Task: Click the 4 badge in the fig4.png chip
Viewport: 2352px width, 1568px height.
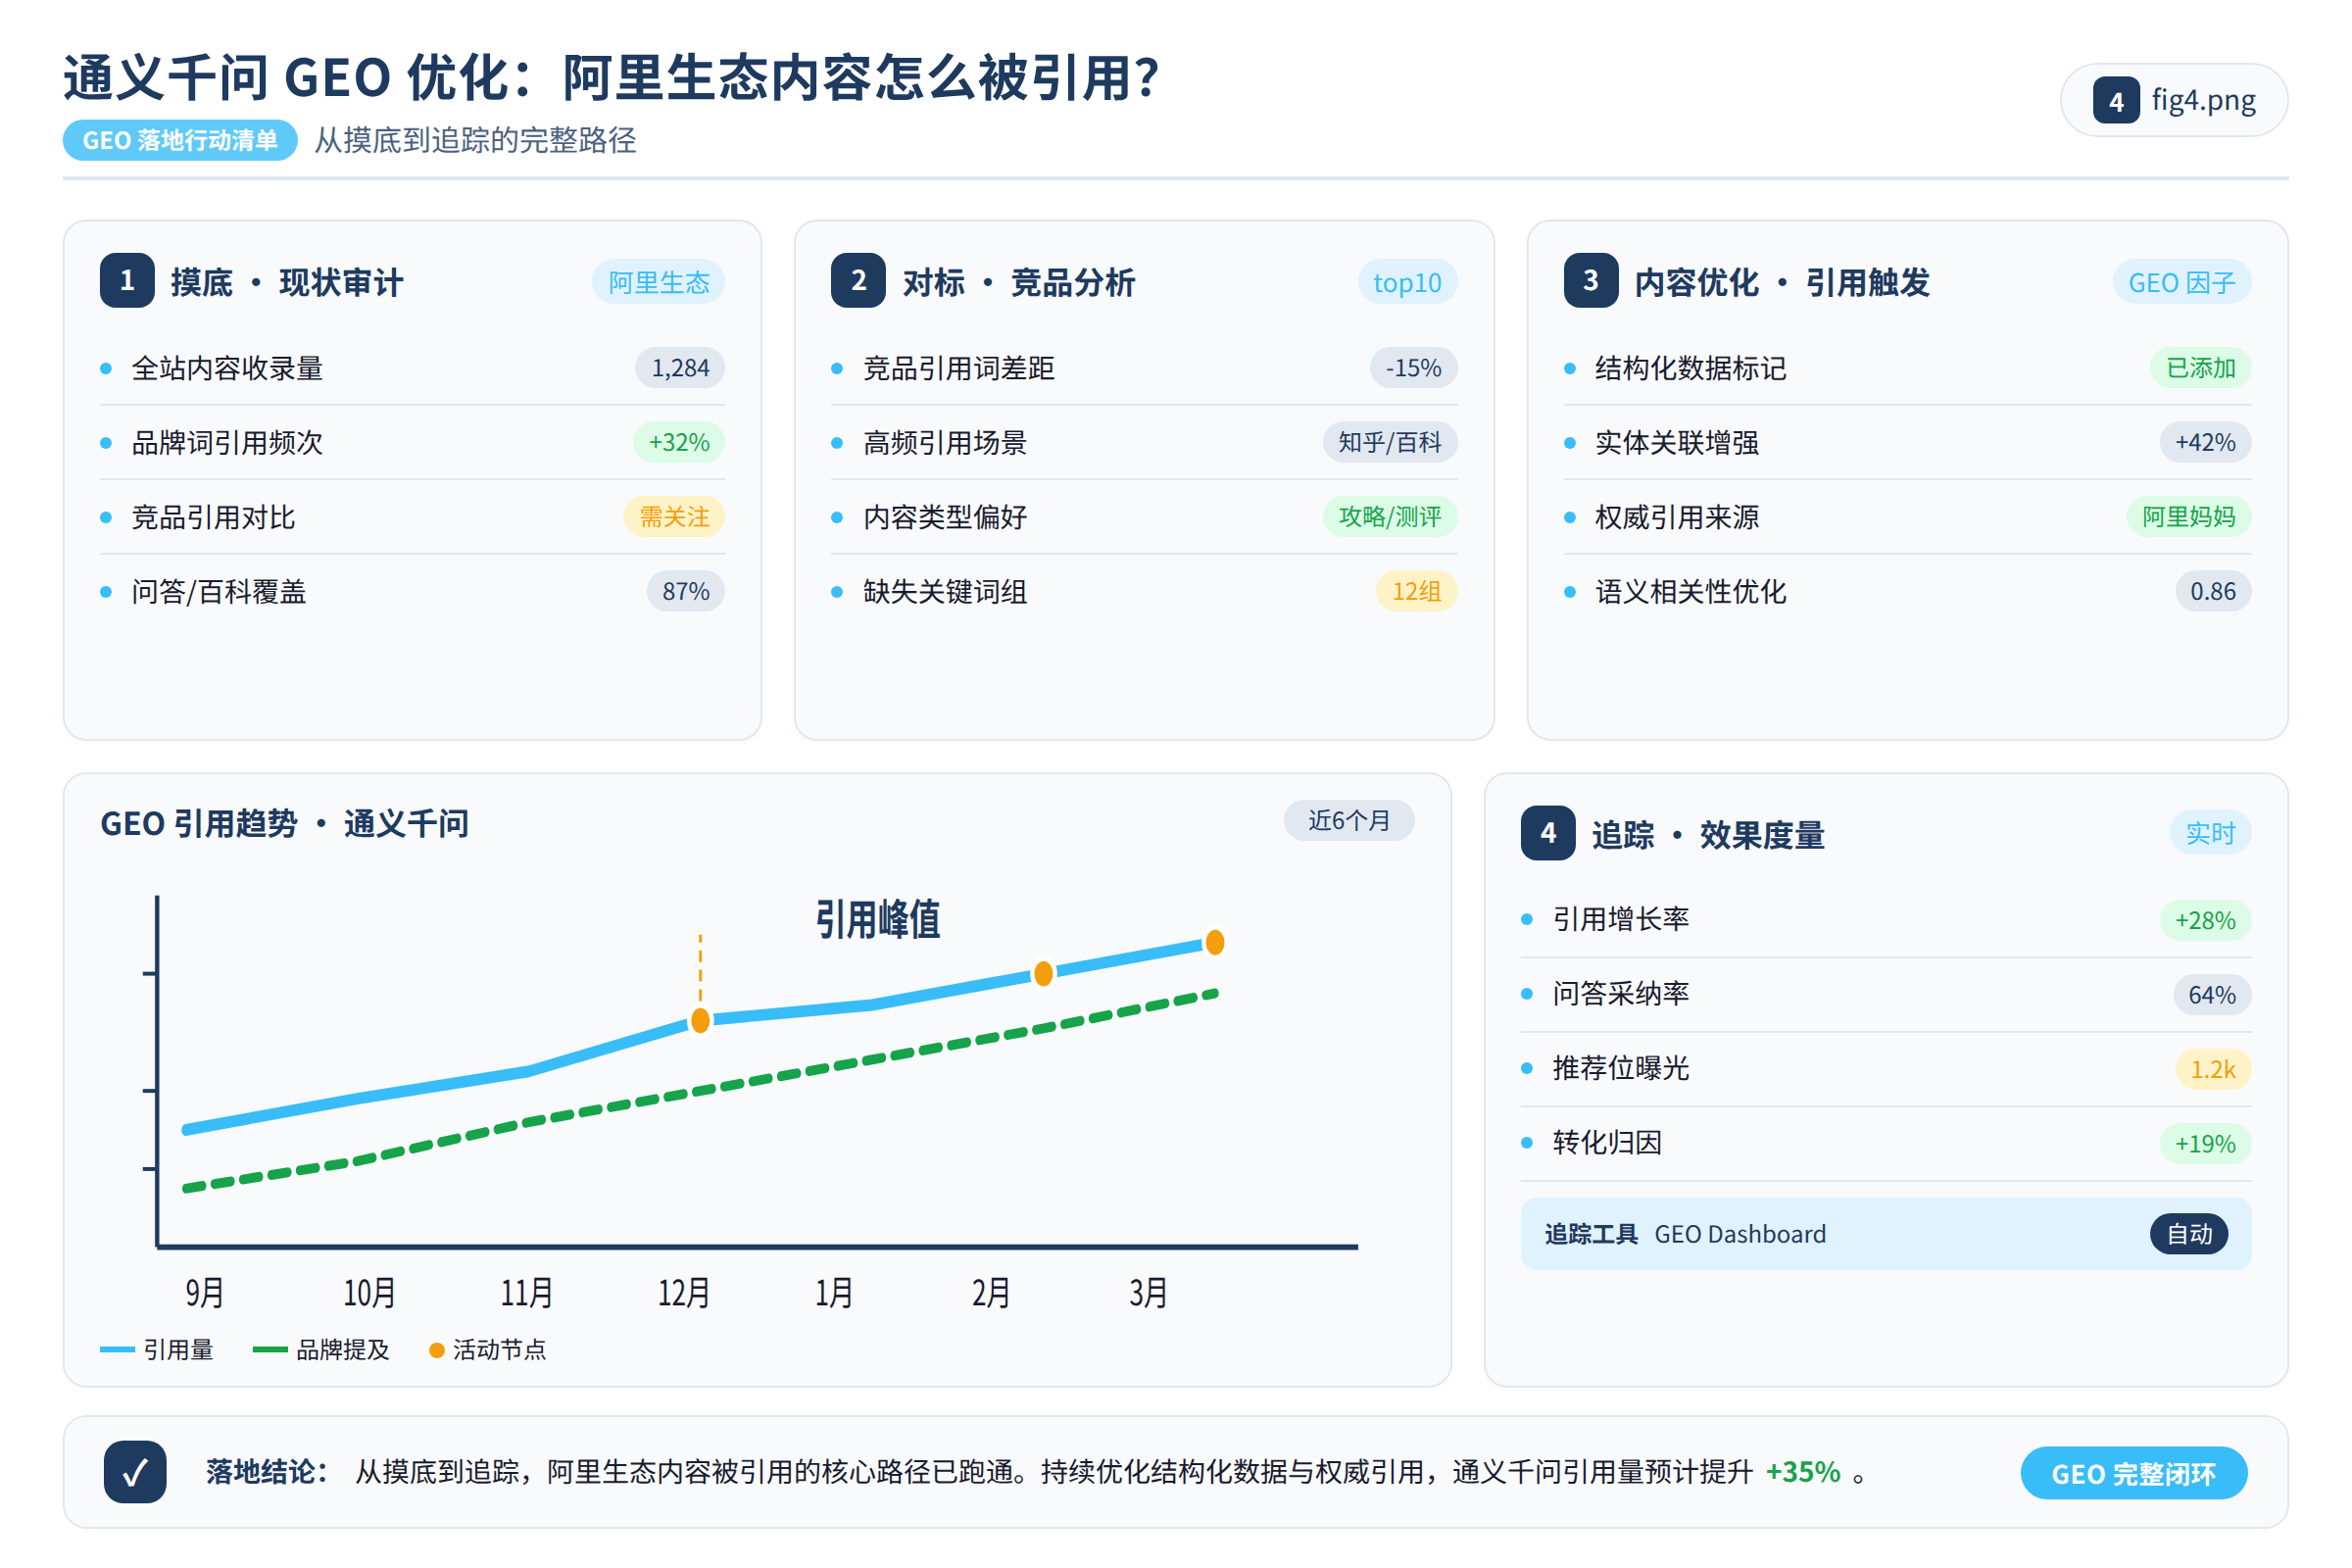Action: coord(2116,100)
